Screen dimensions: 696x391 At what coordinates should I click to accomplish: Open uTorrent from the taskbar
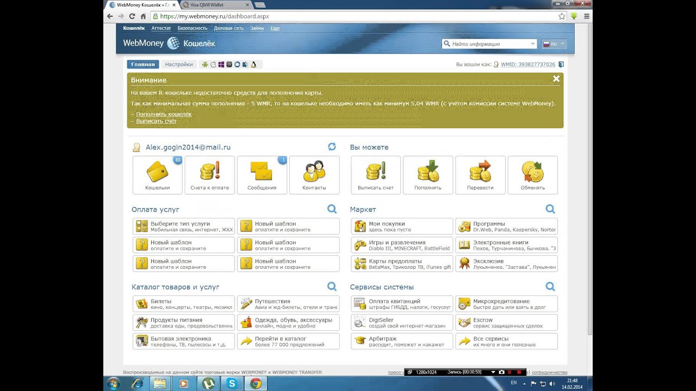[208, 383]
